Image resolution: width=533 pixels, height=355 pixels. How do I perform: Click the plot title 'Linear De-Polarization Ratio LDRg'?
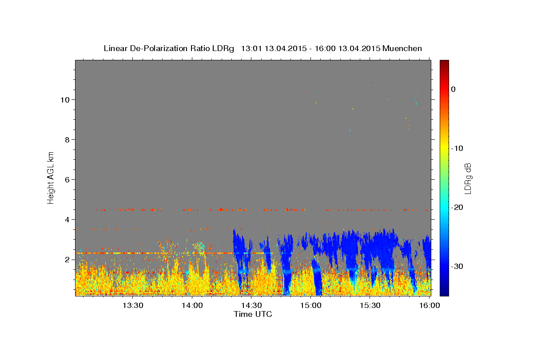pyautogui.click(x=168, y=48)
